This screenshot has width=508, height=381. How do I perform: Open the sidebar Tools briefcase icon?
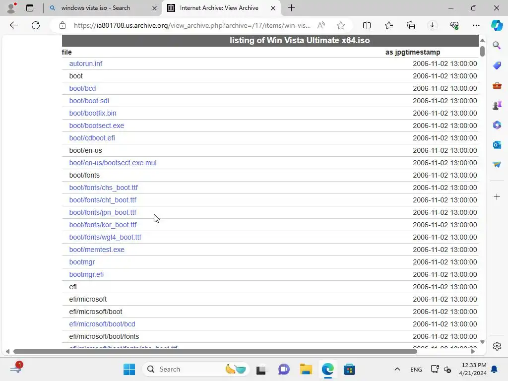(x=497, y=85)
